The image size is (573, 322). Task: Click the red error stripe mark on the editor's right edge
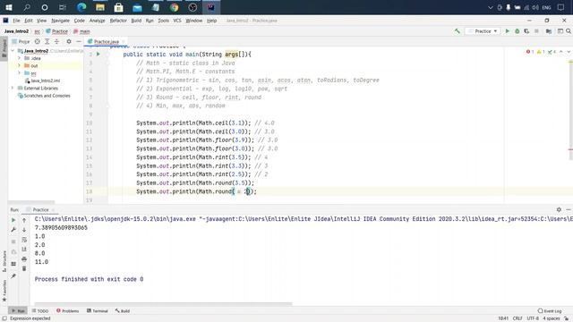click(x=570, y=149)
